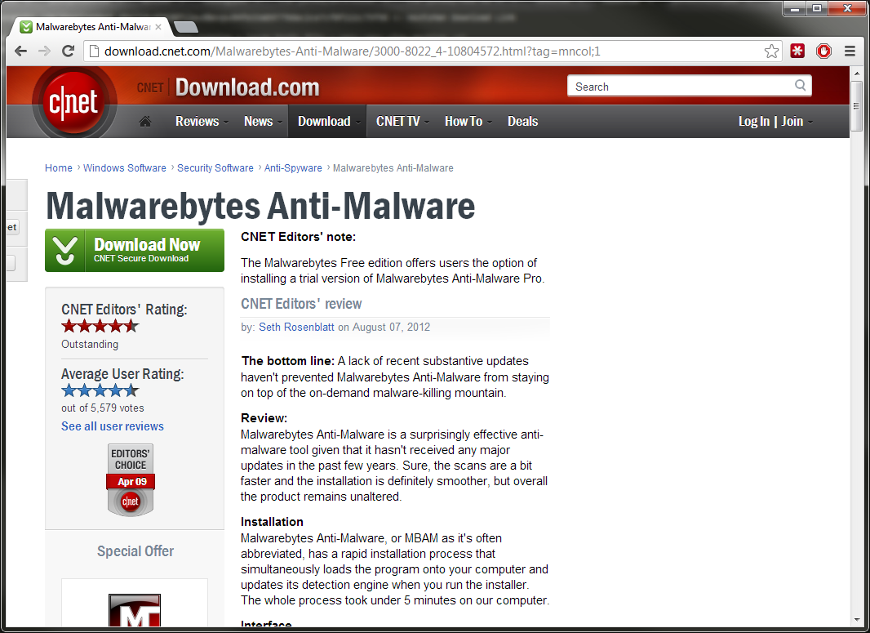
Task: Click the small CNET text logo
Action: [x=150, y=87]
